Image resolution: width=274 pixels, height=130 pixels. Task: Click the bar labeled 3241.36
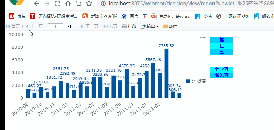pos(94,88)
